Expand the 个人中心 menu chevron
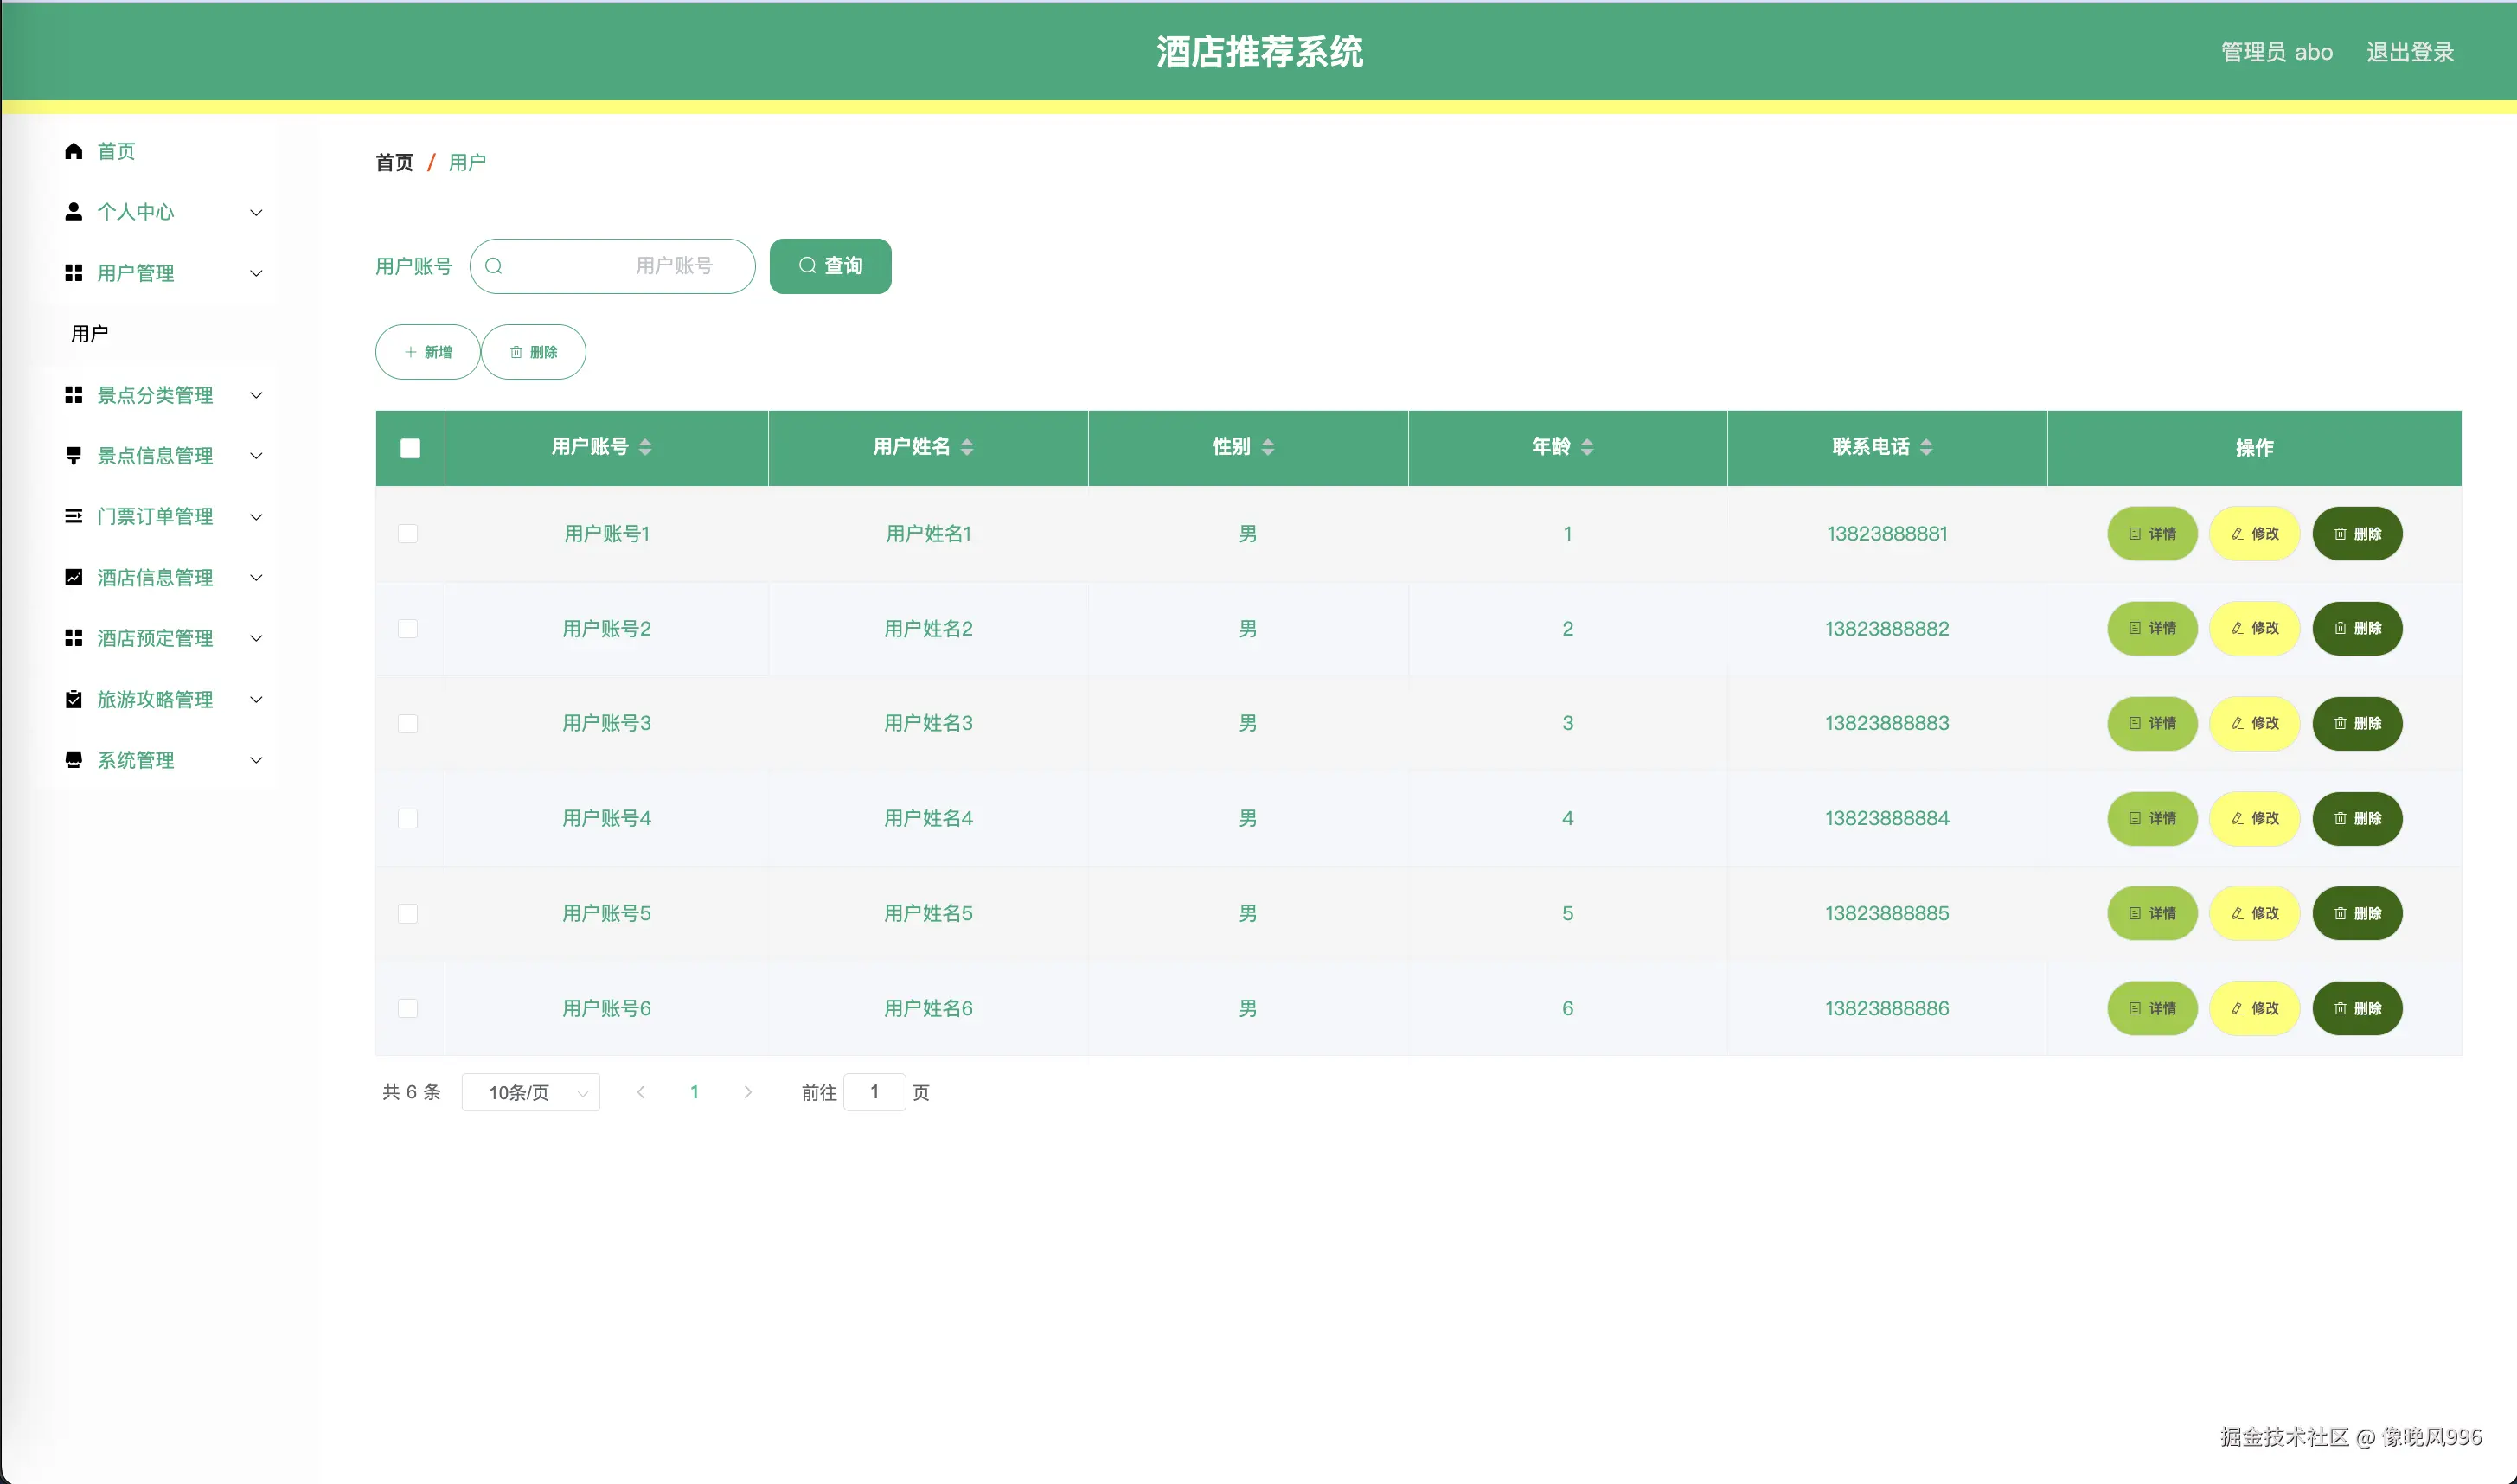Image resolution: width=2517 pixels, height=1484 pixels. tap(256, 212)
